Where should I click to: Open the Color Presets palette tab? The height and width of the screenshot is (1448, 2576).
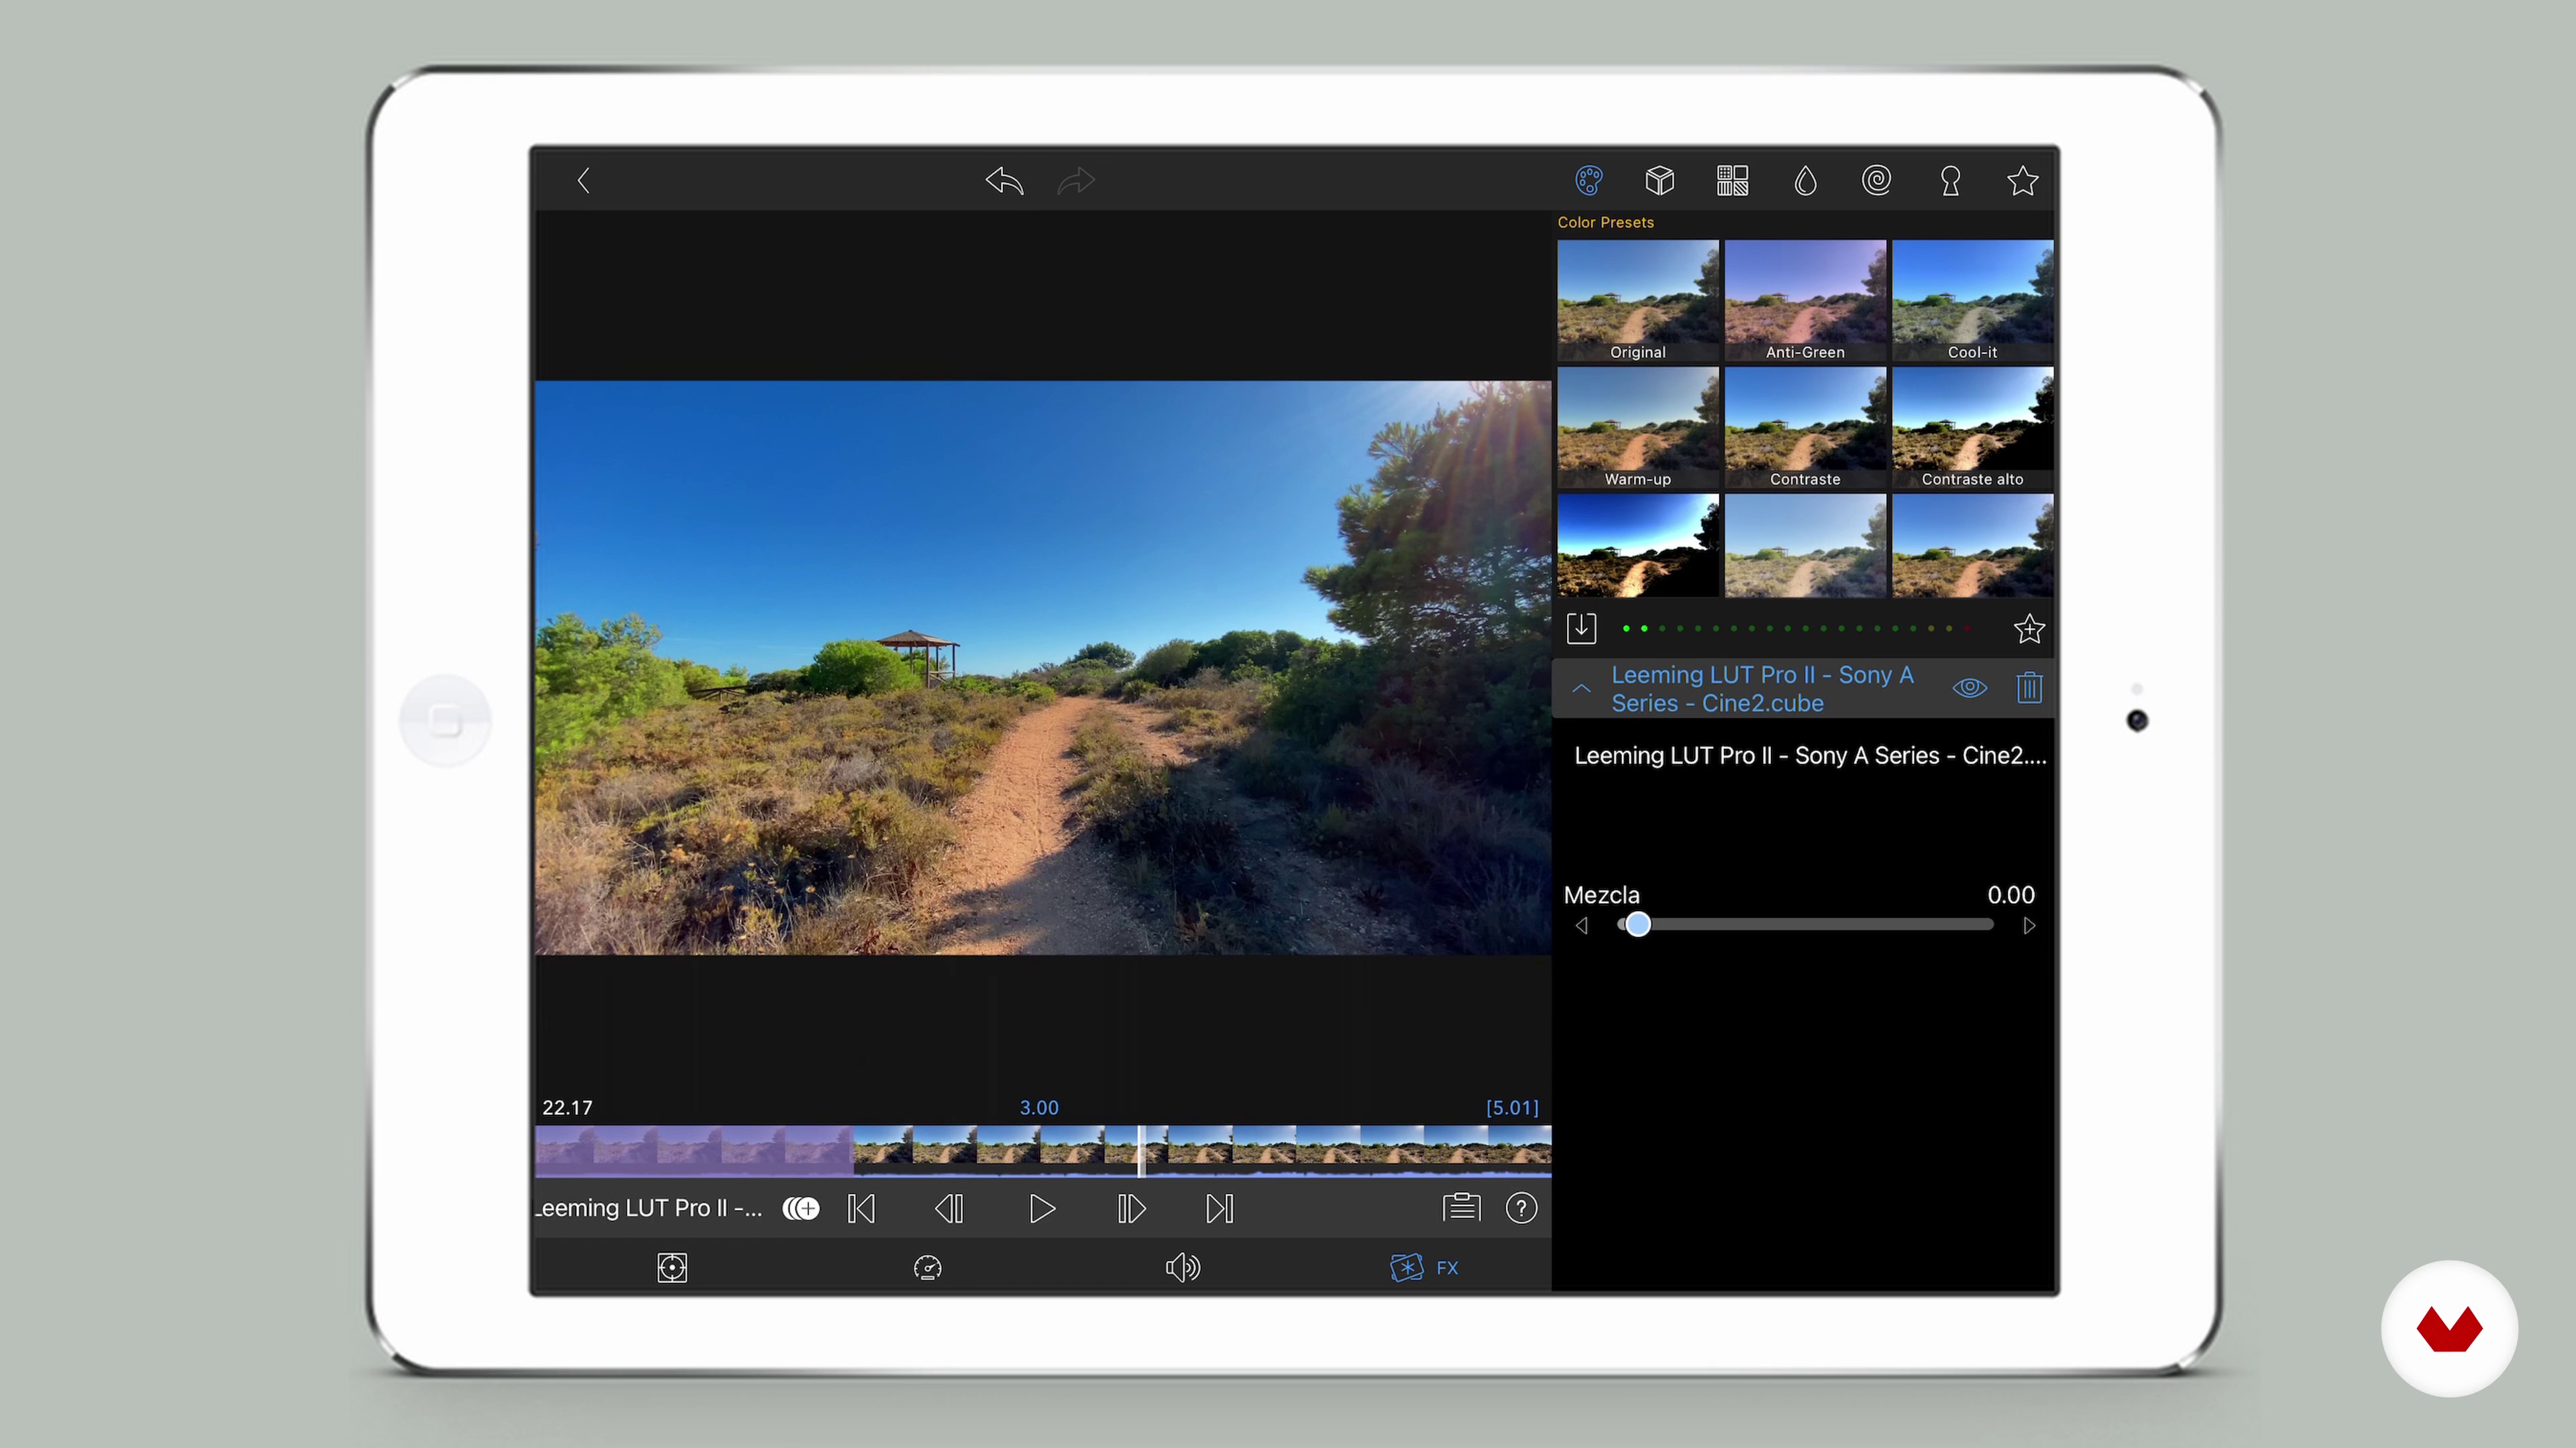click(1588, 181)
